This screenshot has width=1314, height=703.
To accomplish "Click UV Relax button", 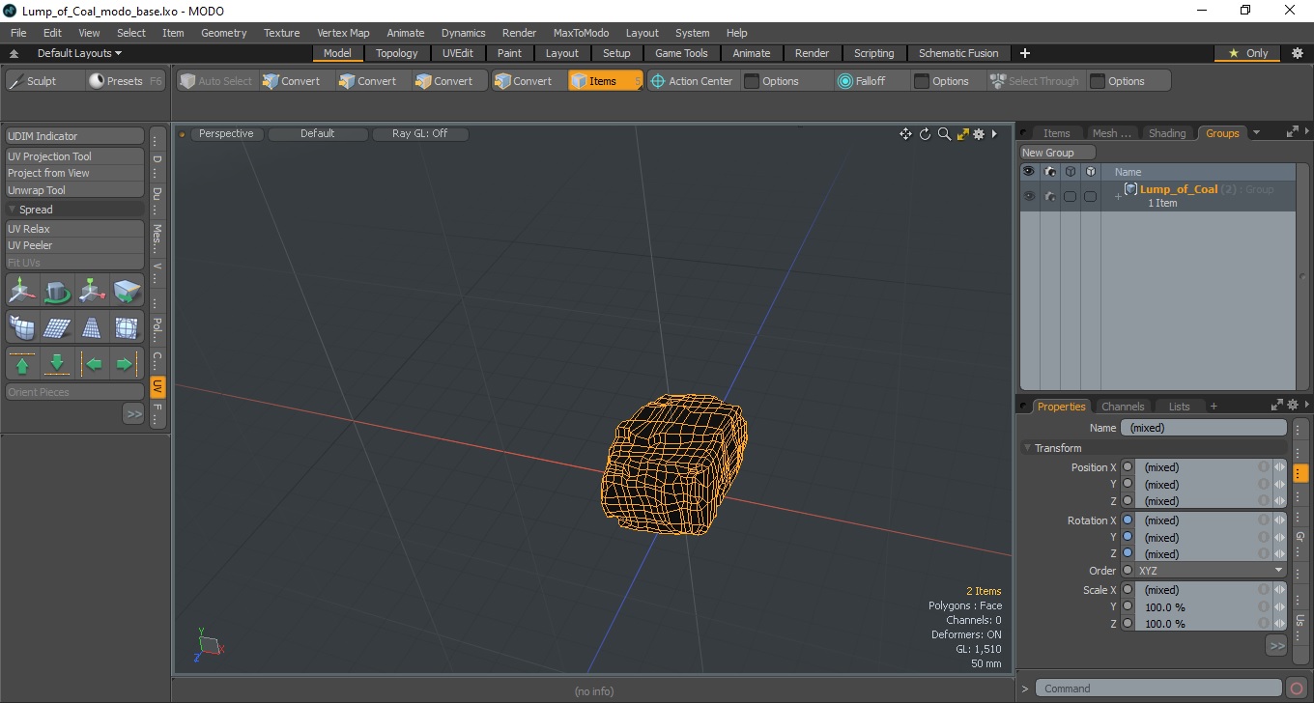I will 75,229.
